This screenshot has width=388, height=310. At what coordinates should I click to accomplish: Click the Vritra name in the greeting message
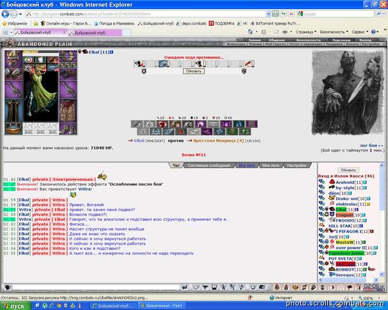click(x=85, y=189)
